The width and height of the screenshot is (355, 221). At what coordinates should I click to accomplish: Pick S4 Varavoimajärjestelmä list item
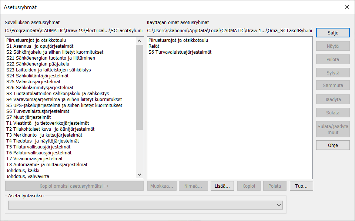(x=64, y=100)
